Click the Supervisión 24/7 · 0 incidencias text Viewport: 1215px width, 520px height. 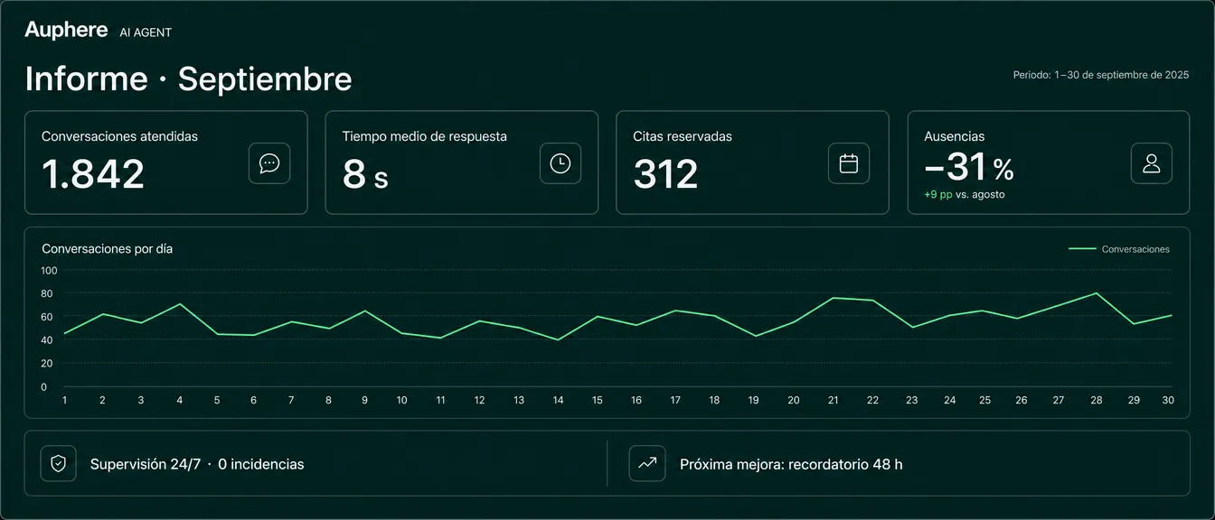(197, 464)
